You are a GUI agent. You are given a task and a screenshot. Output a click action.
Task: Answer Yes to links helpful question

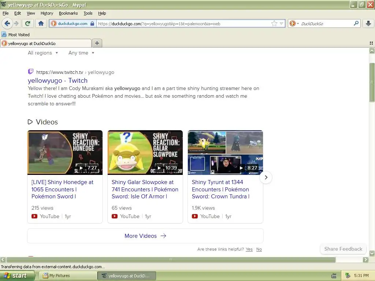[249, 249]
